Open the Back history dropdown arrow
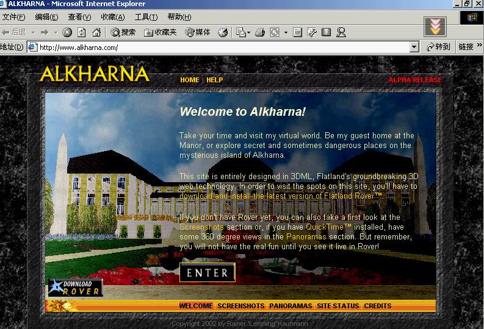 [x=34, y=32]
